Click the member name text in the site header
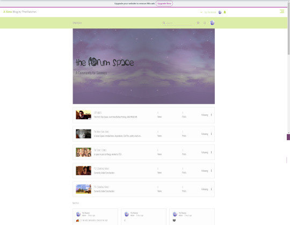290x225 pixels. [210, 12]
